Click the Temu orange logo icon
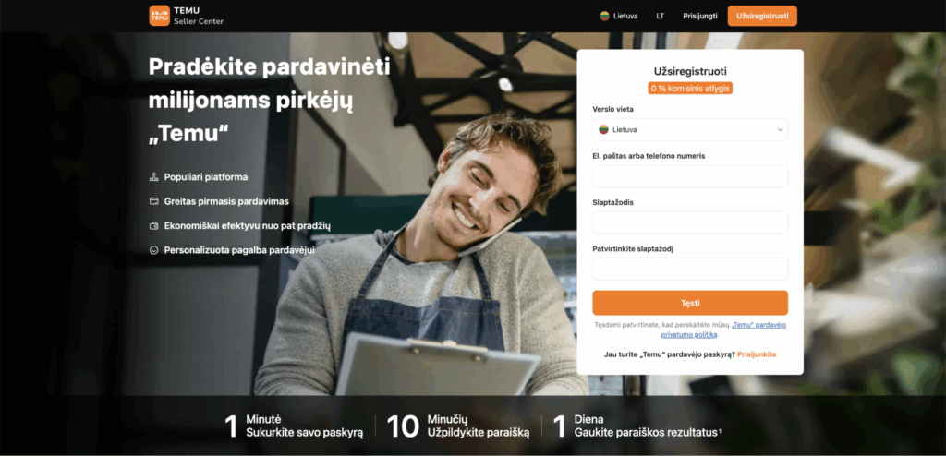The width and height of the screenshot is (946, 456). tap(159, 16)
